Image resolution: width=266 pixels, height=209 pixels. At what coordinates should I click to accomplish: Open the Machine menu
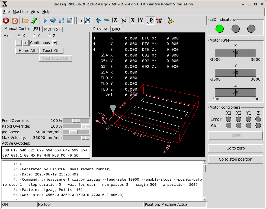coord(20,12)
